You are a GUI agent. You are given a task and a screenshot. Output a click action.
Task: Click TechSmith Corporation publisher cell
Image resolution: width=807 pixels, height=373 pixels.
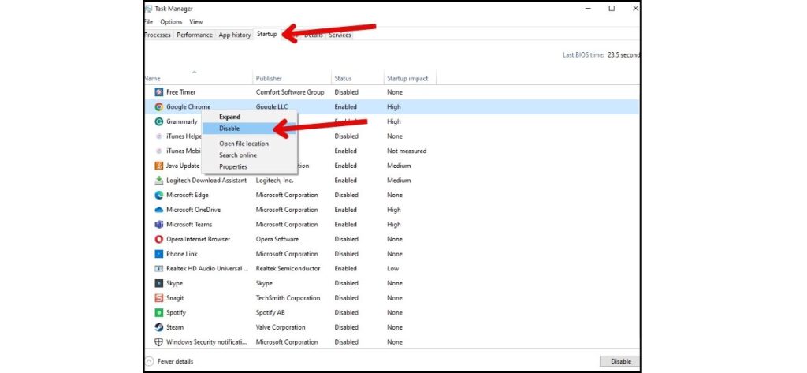[x=288, y=298]
